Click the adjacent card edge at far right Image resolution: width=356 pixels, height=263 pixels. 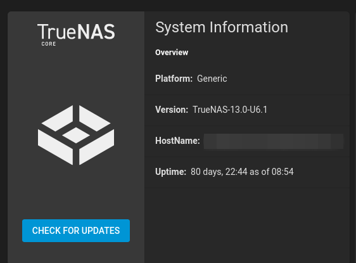355,137
